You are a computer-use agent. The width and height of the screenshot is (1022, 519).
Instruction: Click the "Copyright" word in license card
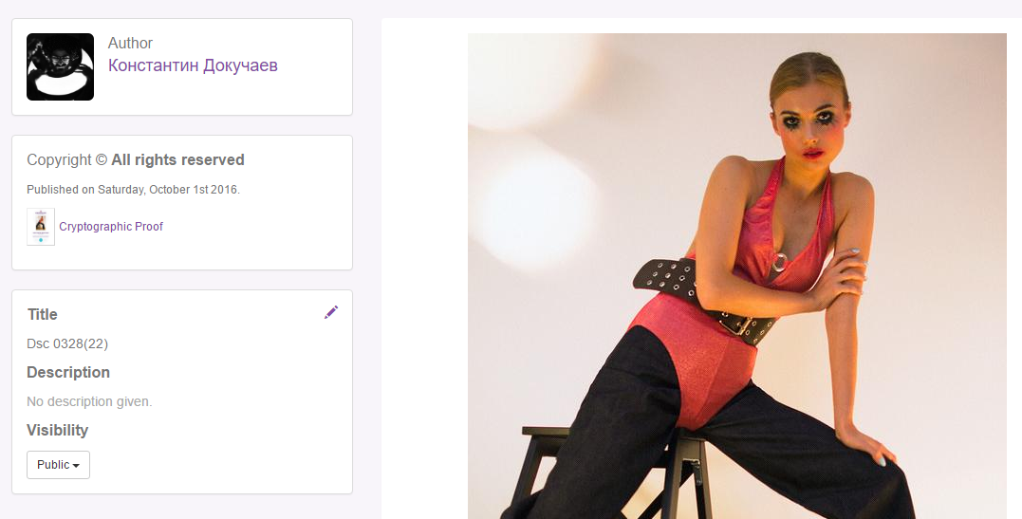[x=60, y=159]
